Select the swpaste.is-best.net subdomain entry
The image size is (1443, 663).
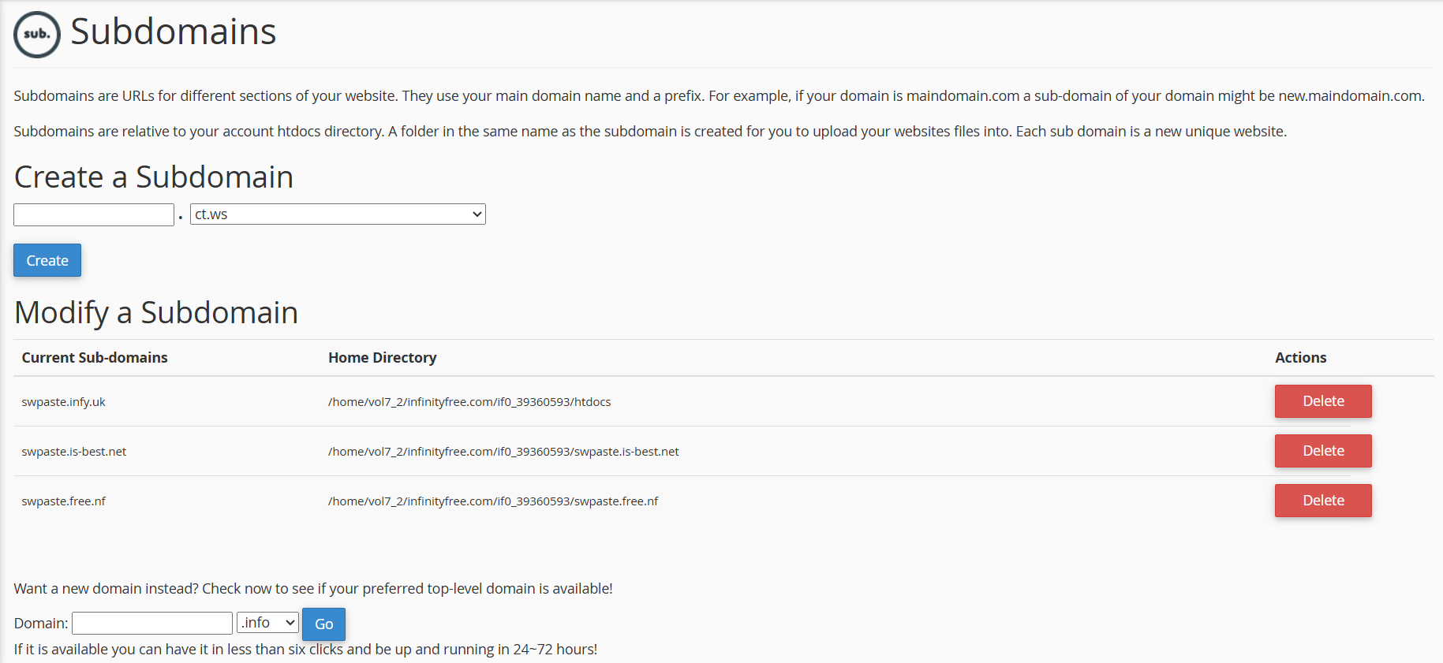click(x=74, y=452)
